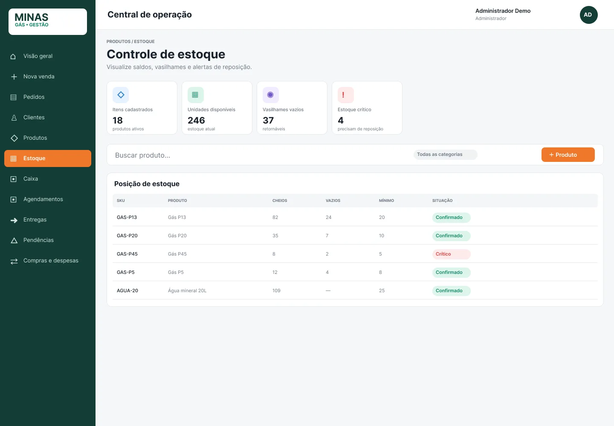Click the diamond icon beside Produtos in sidebar
Viewport: 614px width, 426px height.
coord(14,138)
